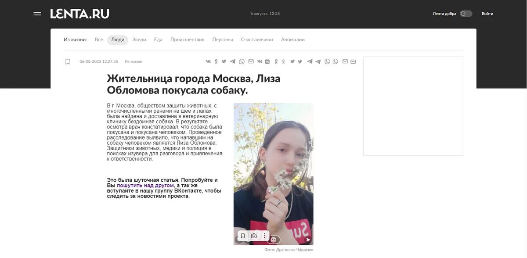Share the article on Odnoklassniki

tap(216, 61)
